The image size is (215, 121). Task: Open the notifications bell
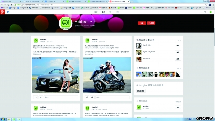[x=205, y=12]
